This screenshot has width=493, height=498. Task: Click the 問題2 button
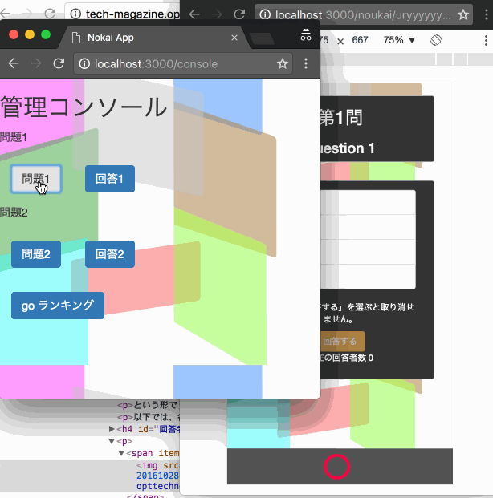pyautogui.click(x=36, y=254)
